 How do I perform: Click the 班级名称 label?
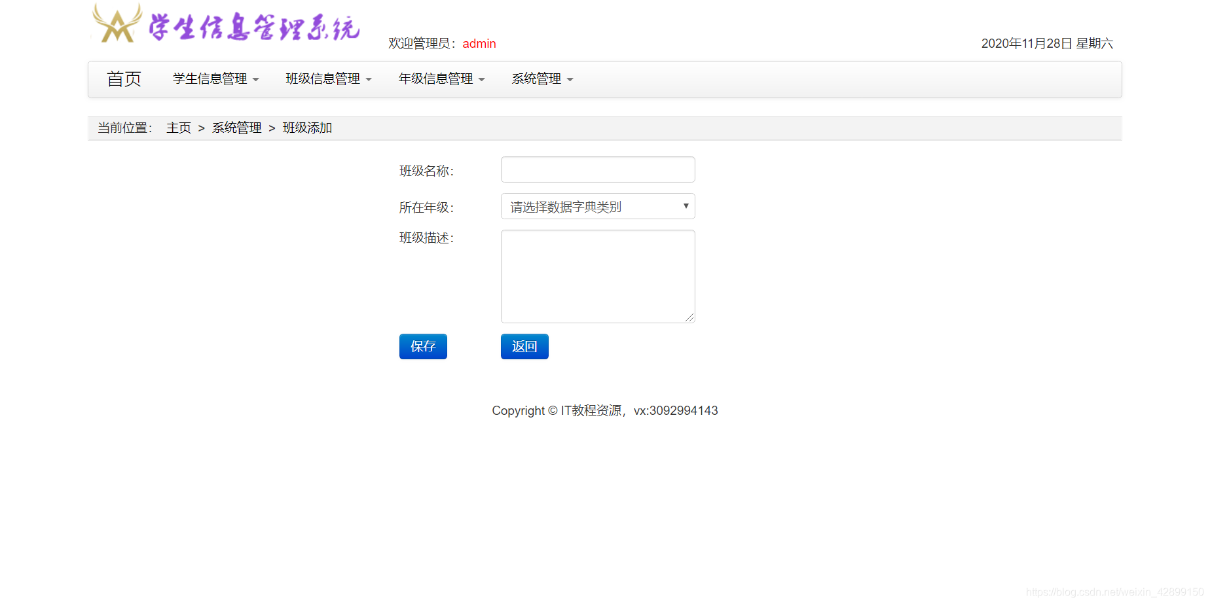427,171
